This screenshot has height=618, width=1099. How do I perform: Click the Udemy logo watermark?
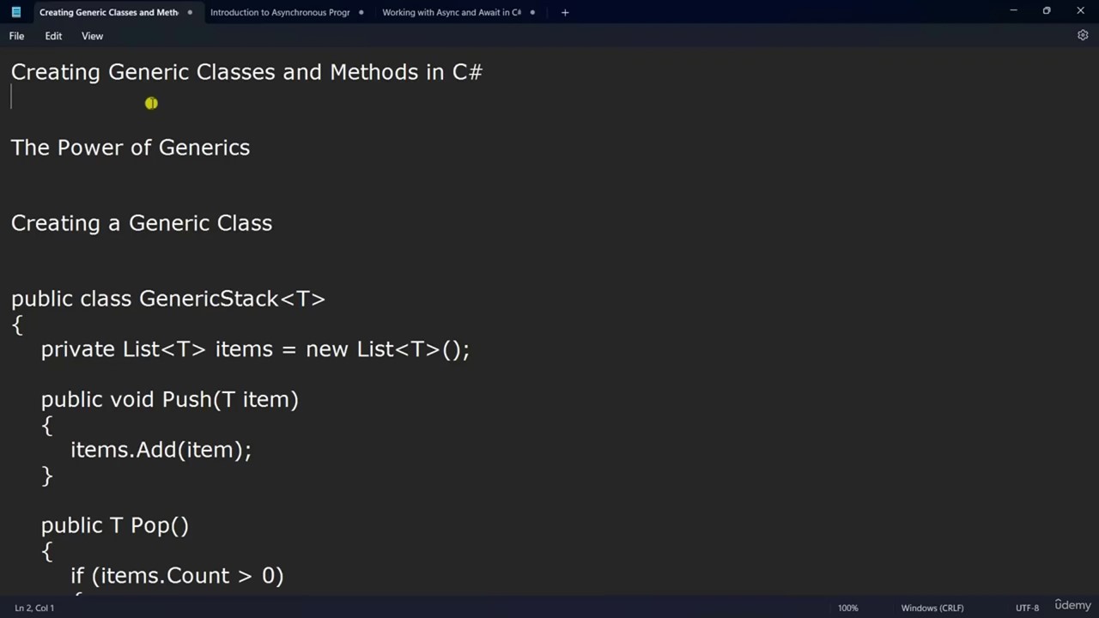click(1072, 605)
